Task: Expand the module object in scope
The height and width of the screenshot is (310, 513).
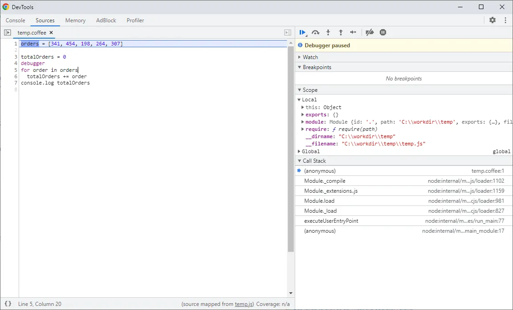Action: pos(303,122)
